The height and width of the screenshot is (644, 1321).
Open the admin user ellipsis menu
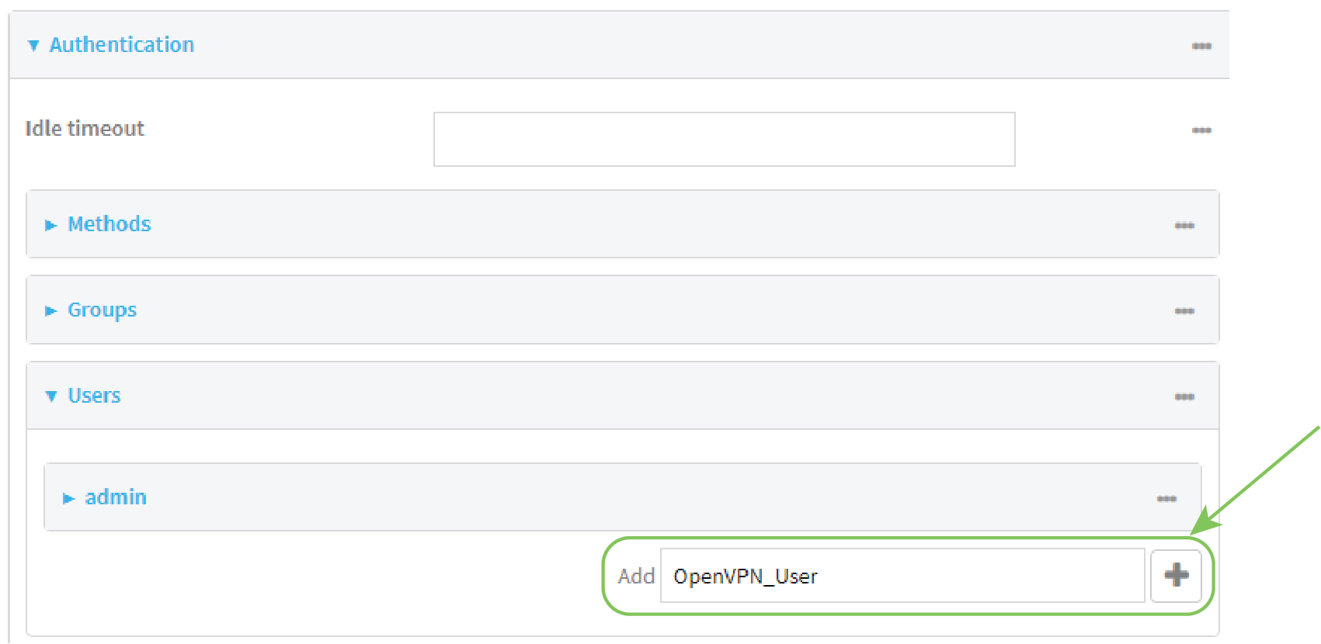point(1166,499)
